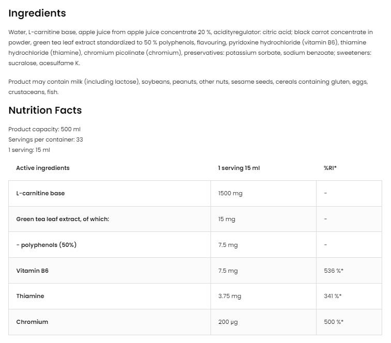Viewport: 391px width, 343px height.
Task: Click the 3.75 mg value cell
Action: click(230, 296)
